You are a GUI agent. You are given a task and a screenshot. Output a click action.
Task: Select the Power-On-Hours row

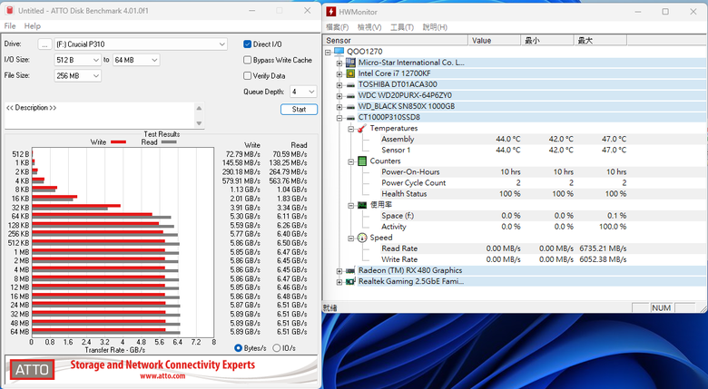point(504,172)
